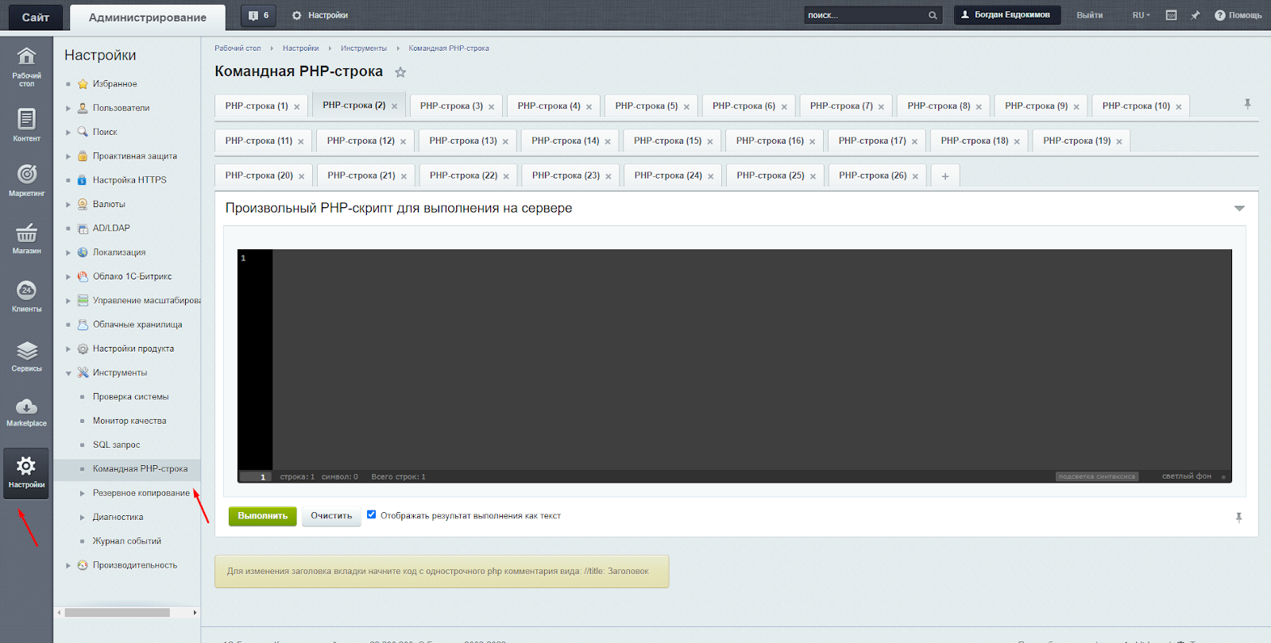The width and height of the screenshot is (1271, 643).
Task: Open AD/LDAP tree item
Action: [x=111, y=229]
